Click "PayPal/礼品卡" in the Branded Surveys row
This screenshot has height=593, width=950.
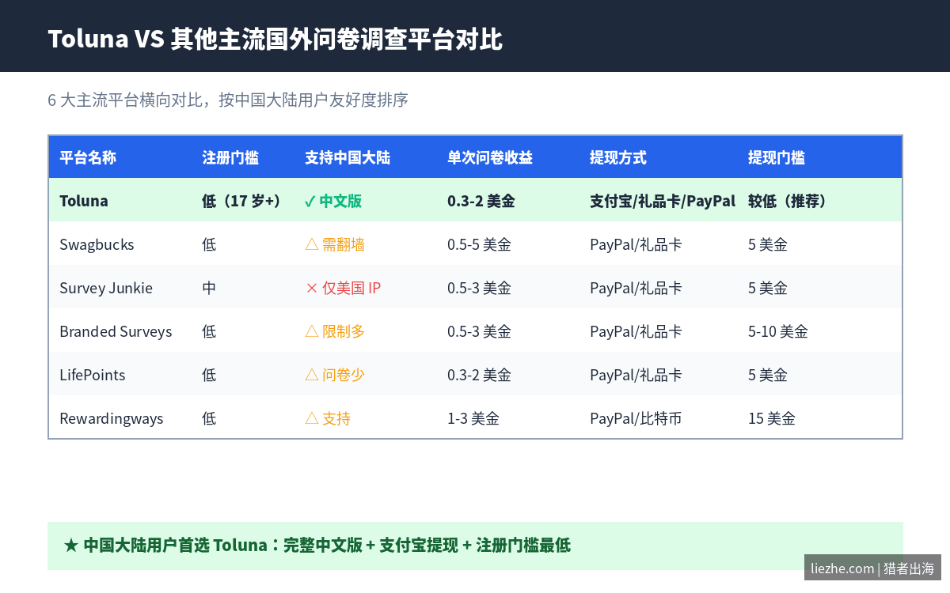tap(636, 331)
